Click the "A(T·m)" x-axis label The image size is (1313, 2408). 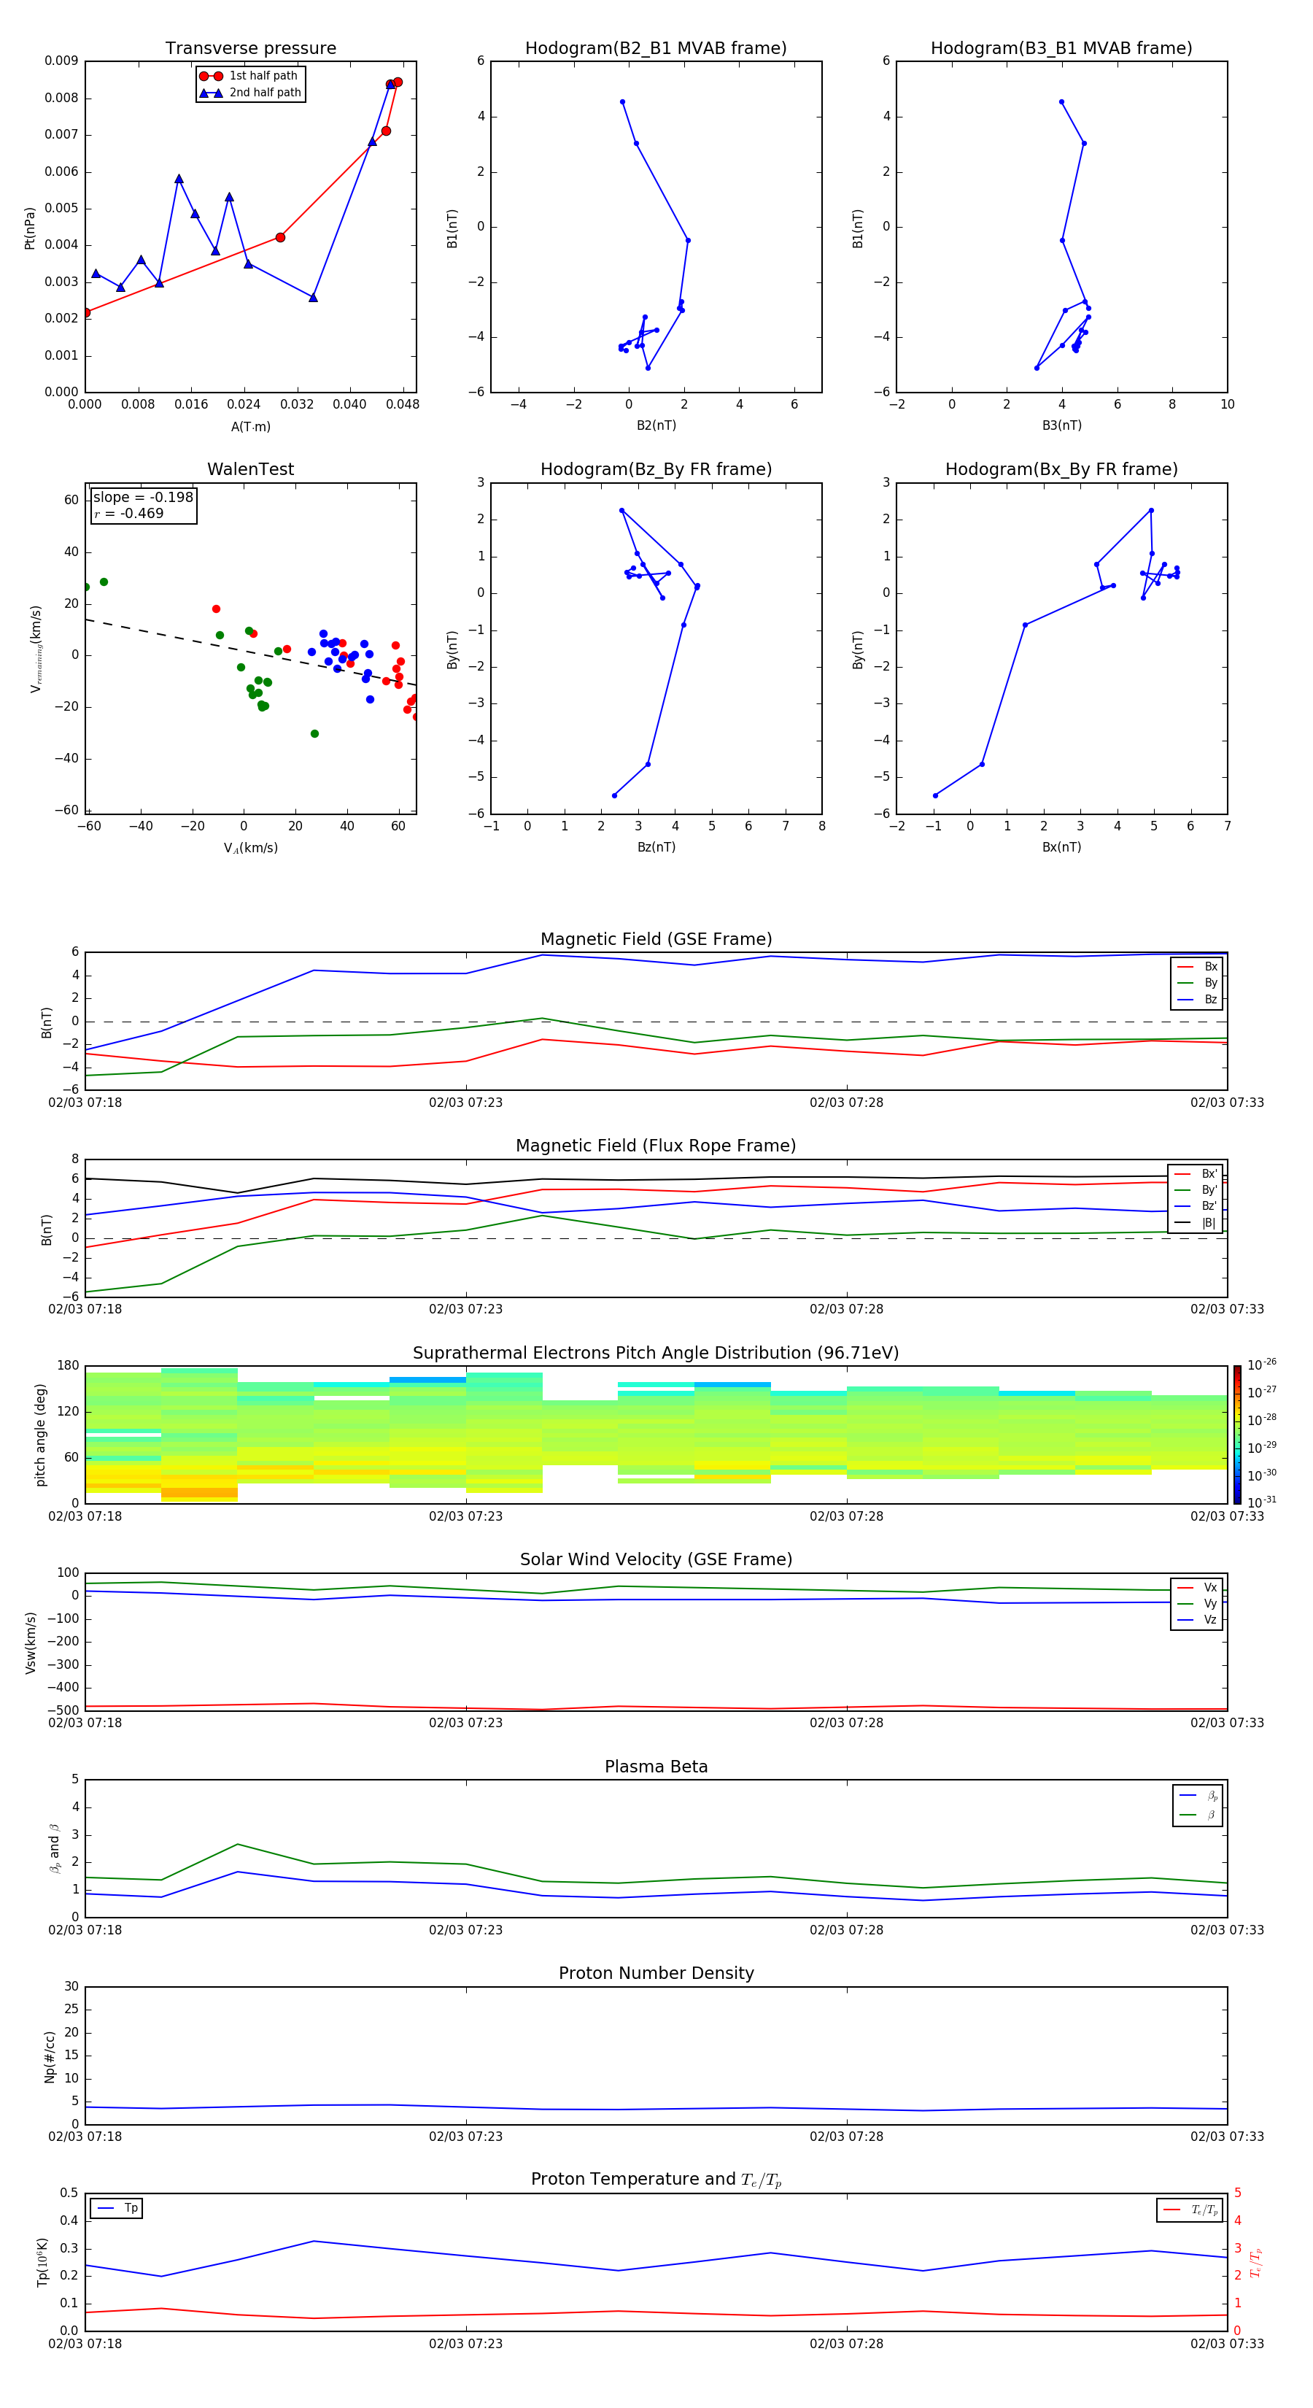pos(250,427)
